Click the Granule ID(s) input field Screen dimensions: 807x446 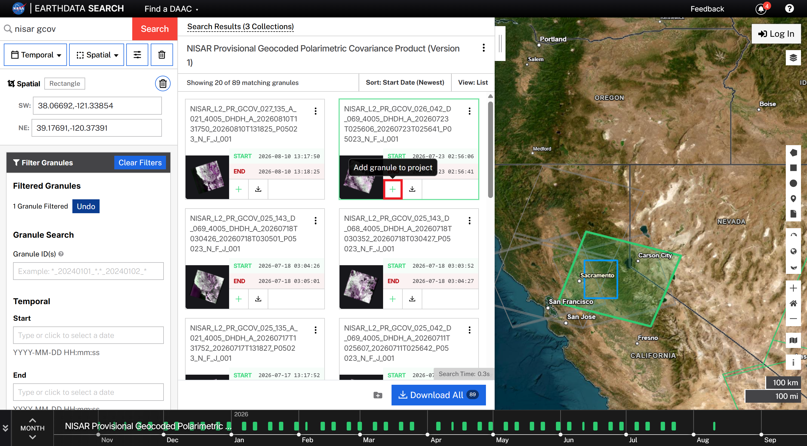tap(88, 271)
